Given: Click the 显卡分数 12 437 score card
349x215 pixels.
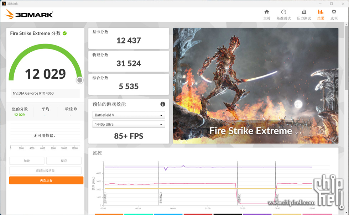Looking at the screenshot, I should (x=129, y=38).
